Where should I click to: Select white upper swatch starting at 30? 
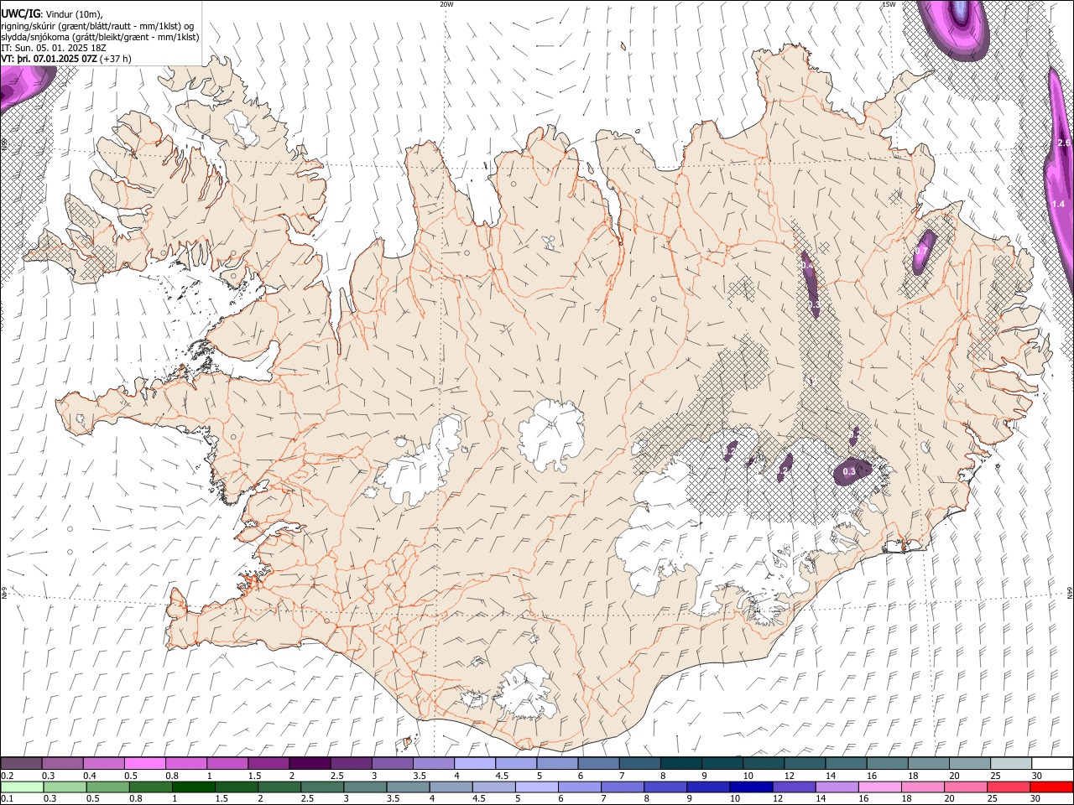point(1052,764)
